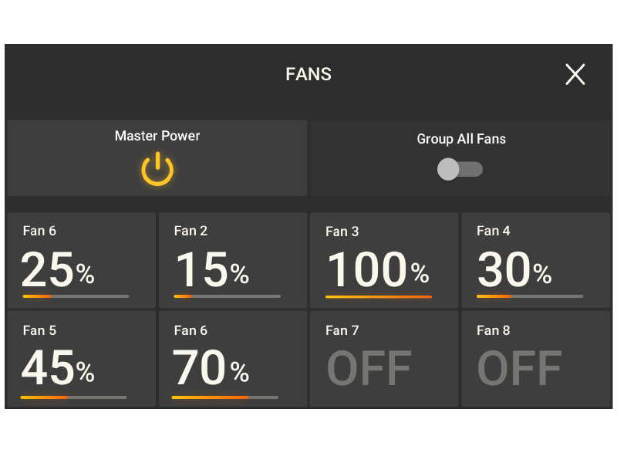Click the Fan 5 speed bar
This screenshot has width=617, height=463.
coord(73,397)
